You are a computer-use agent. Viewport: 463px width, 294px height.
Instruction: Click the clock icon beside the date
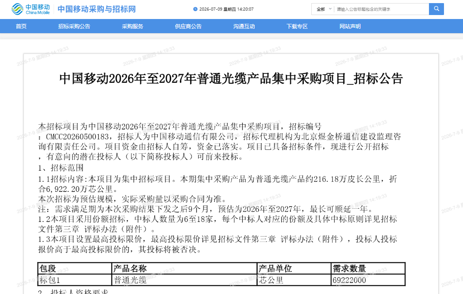195,9
